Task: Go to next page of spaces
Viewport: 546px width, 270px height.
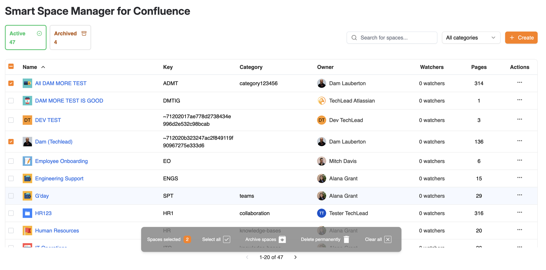Action: click(296, 257)
